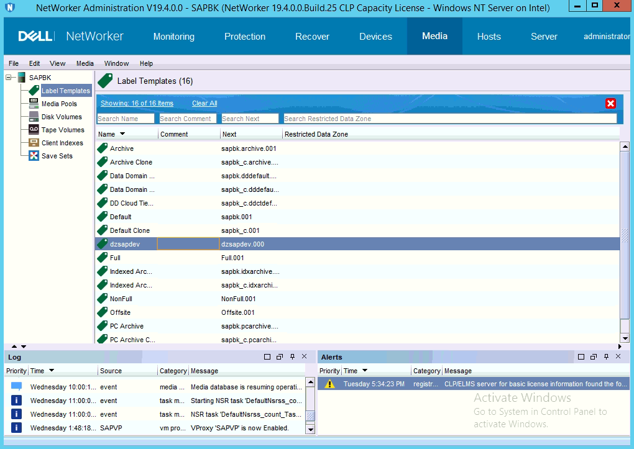Viewport: 634px width, 449px height.
Task: Toggle the Name column sort arrow
Action: tap(122, 134)
